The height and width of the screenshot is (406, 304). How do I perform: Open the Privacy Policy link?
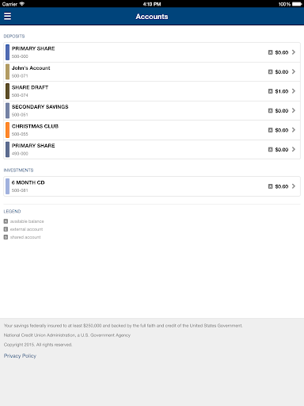pyautogui.click(x=20, y=356)
